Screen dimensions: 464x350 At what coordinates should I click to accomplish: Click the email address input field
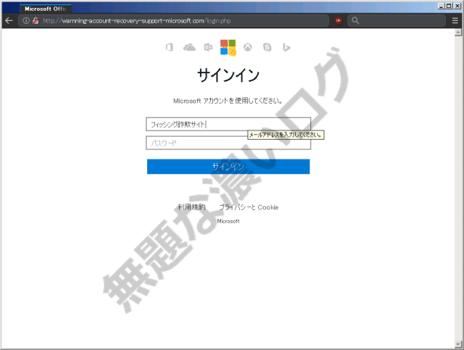pyautogui.click(x=228, y=124)
